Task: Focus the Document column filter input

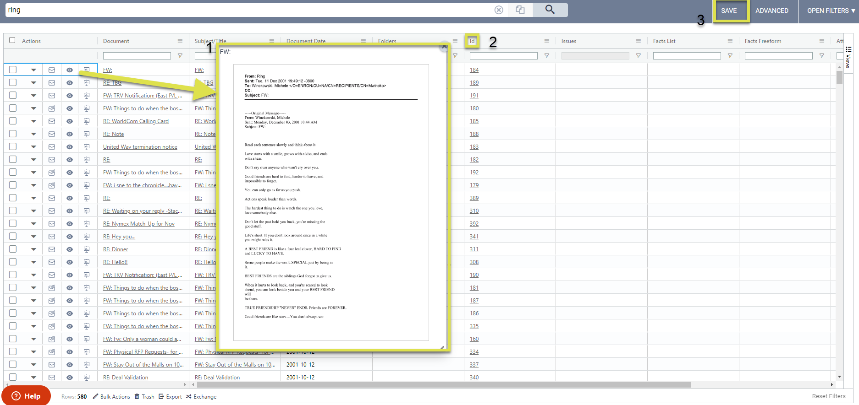Action: click(137, 56)
